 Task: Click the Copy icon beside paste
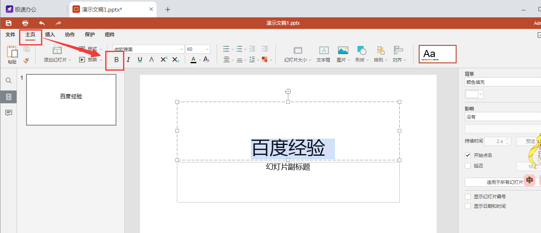click(x=27, y=49)
